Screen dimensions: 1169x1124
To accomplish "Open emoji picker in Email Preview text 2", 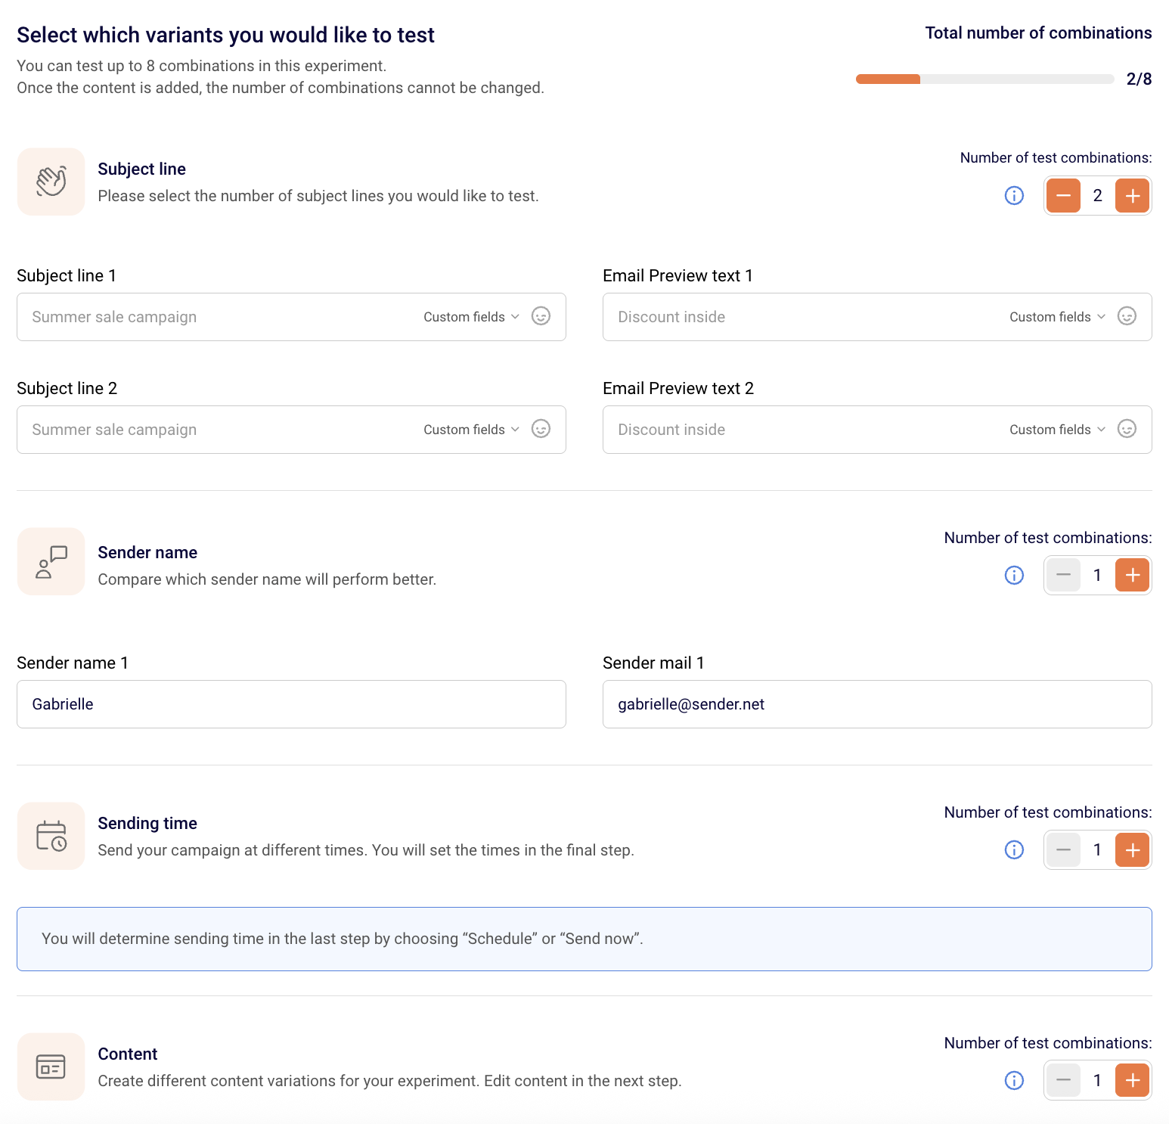I will click(1127, 429).
